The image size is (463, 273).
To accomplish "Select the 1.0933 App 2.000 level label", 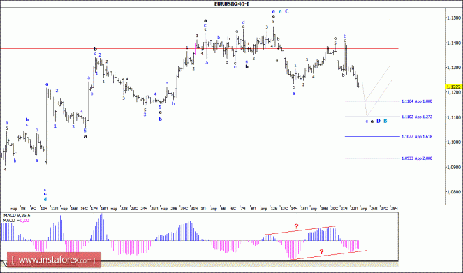I will click(417, 158).
